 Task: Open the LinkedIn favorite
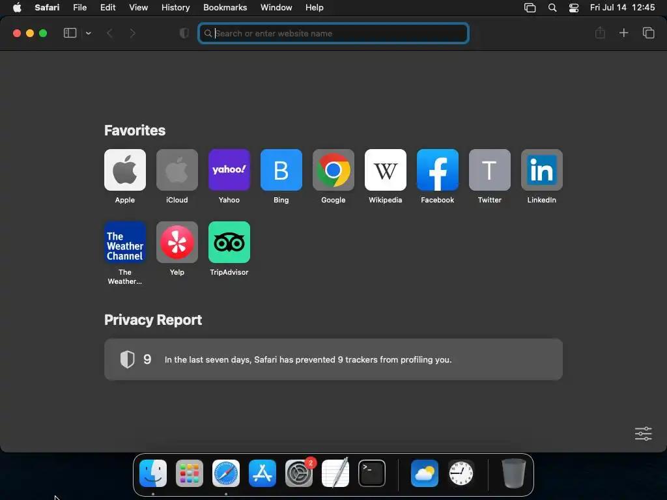542,170
